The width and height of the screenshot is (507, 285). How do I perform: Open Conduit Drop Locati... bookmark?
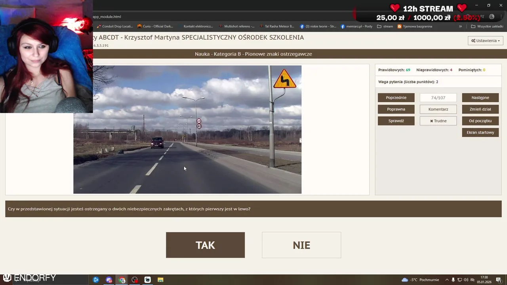pyautogui.click(x=114, y=27)
